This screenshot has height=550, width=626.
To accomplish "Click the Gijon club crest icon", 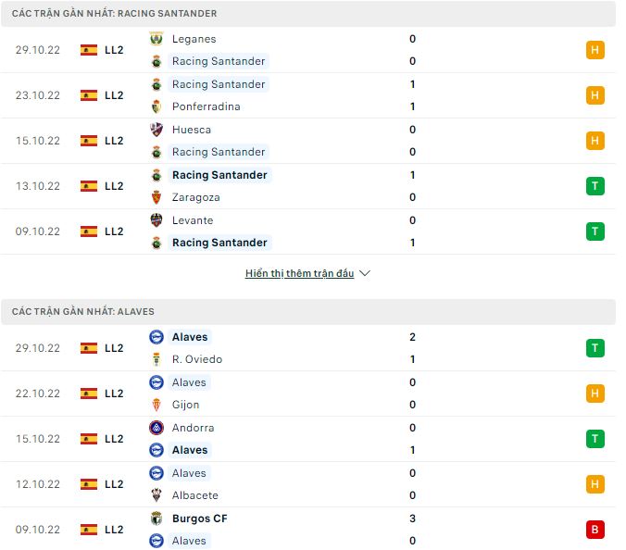I will tap(156, 405).
